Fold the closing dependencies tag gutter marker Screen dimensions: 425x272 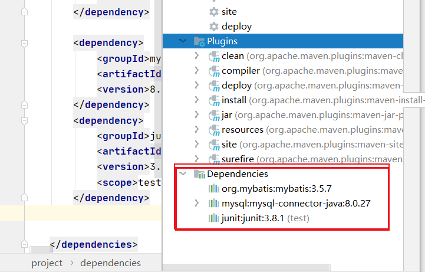coord(24,244)
